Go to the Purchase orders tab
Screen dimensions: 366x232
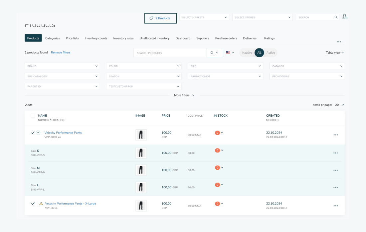tap(226, 38)
